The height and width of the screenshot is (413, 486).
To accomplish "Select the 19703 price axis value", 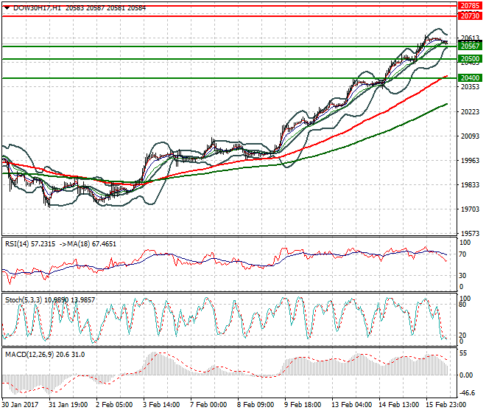I will pos(470,209).
